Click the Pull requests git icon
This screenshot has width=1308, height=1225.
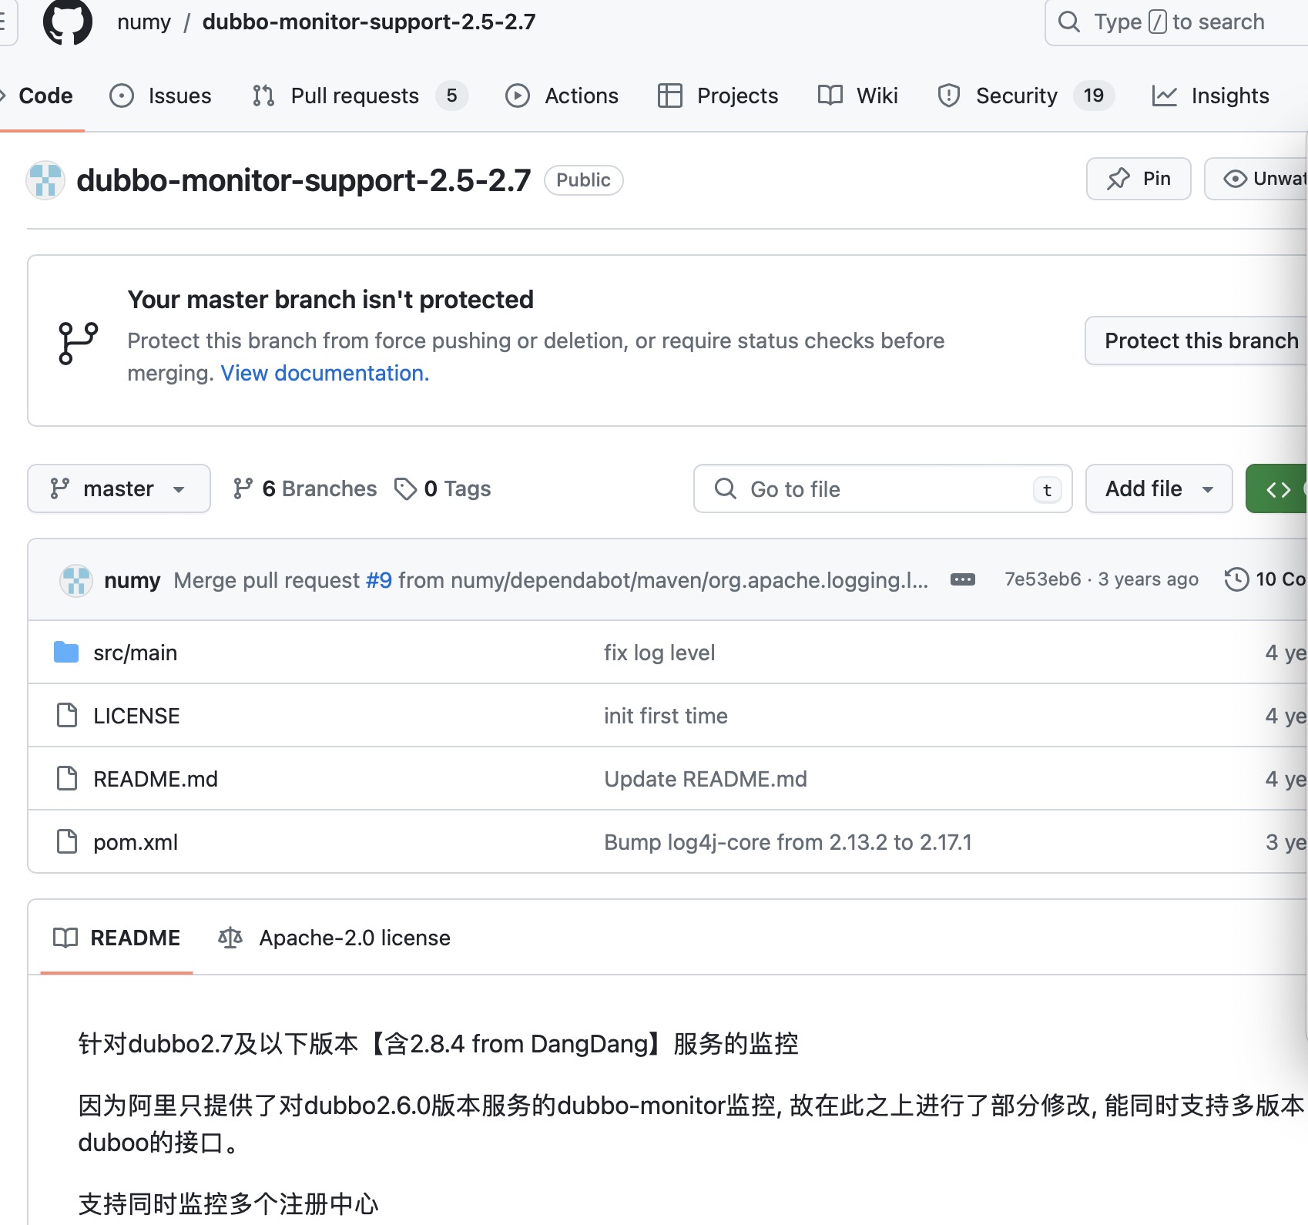tap(263, 96)
